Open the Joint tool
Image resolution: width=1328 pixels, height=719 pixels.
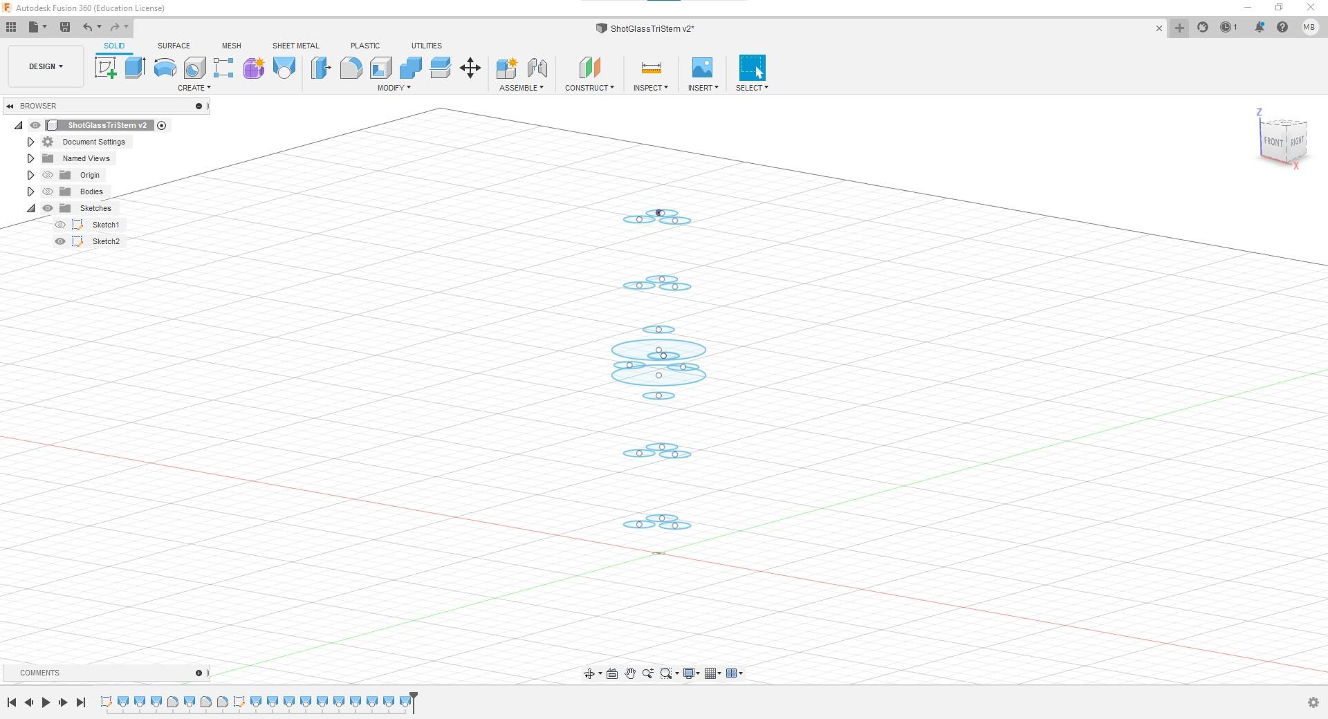(537, 68)
